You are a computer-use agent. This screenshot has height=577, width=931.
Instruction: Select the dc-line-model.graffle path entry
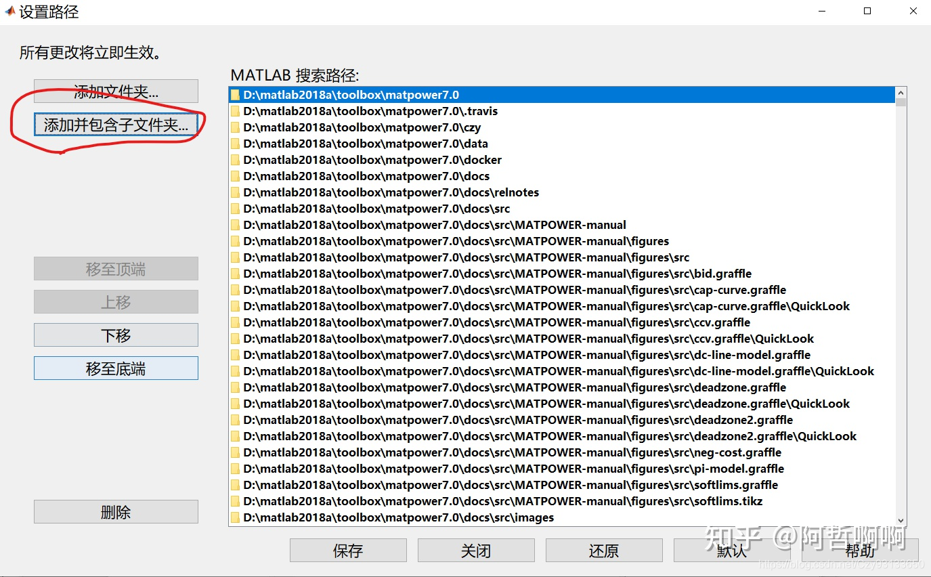[474, 354]
